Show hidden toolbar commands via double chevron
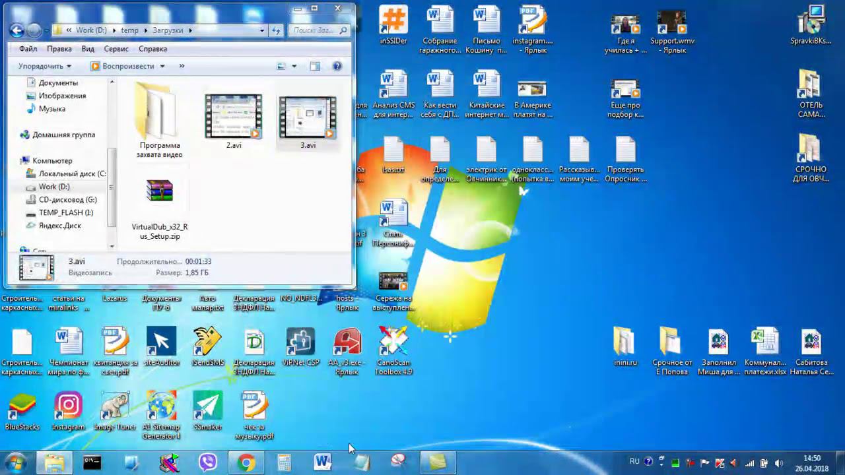This screenshot has height=475, width=845. point(182,66)
